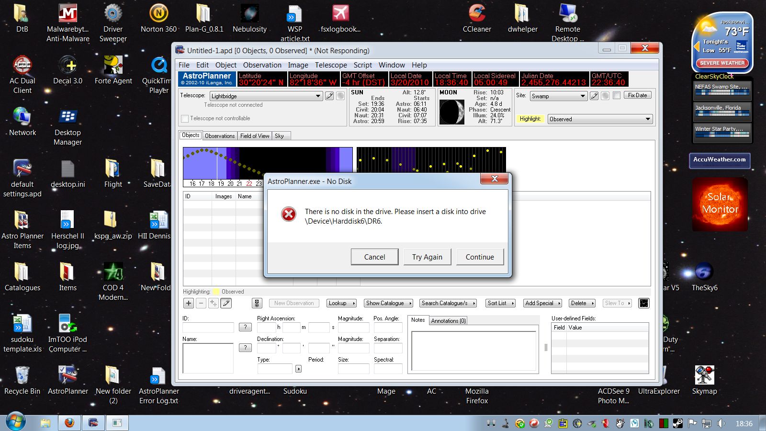Open the Site Swamp dropdown
This screenshot has width=766, height=431.
click(558, 96)
